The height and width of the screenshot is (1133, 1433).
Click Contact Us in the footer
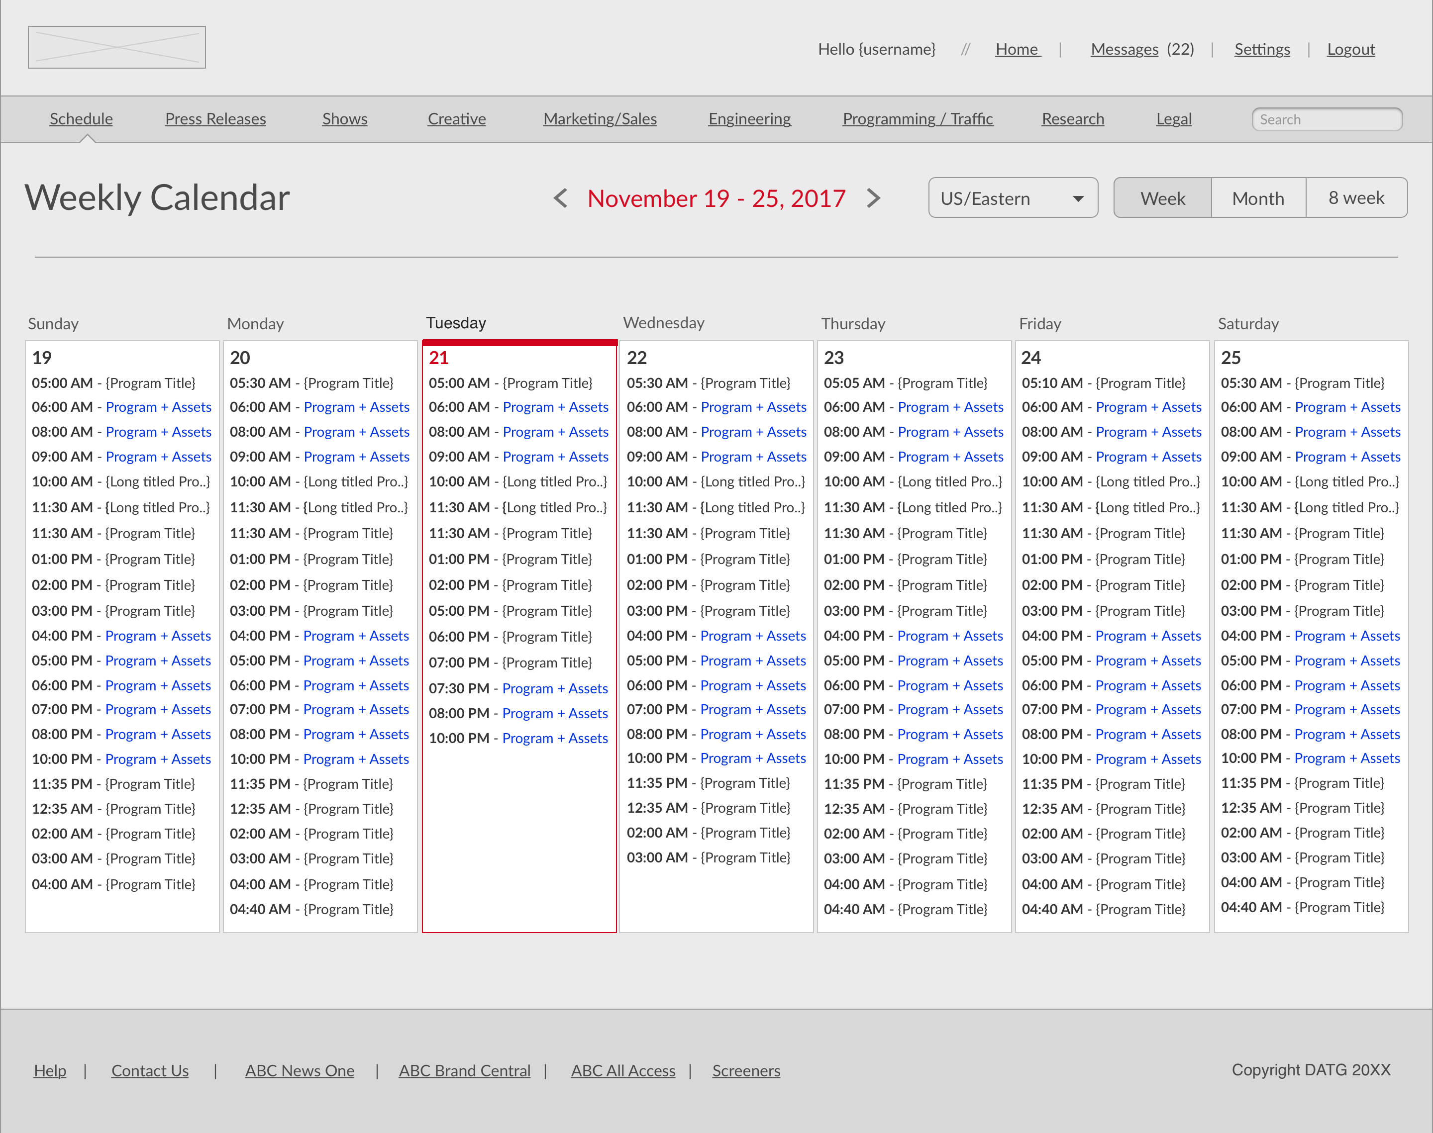click(x=150, y=1070)
